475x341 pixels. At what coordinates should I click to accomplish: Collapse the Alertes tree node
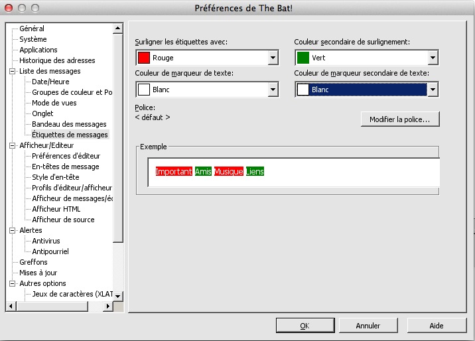click(12, 230)
